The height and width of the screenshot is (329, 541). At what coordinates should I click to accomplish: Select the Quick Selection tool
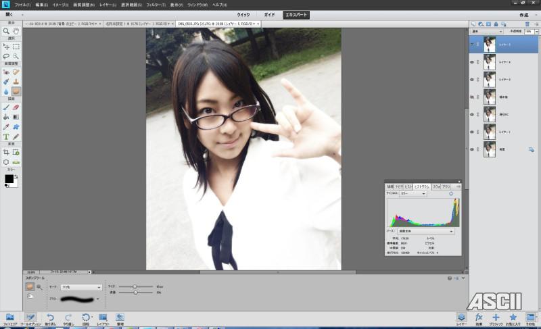coord(16,56)
